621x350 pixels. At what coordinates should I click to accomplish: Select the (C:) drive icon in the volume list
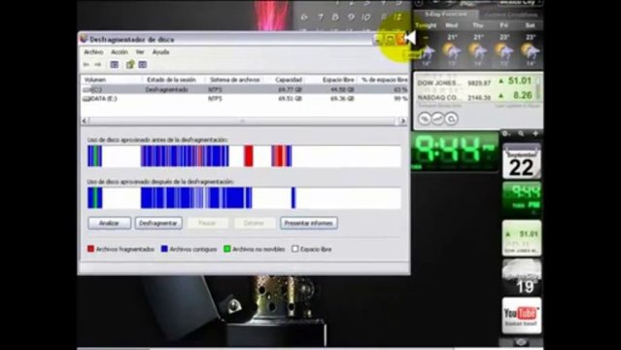click(86, 90)
